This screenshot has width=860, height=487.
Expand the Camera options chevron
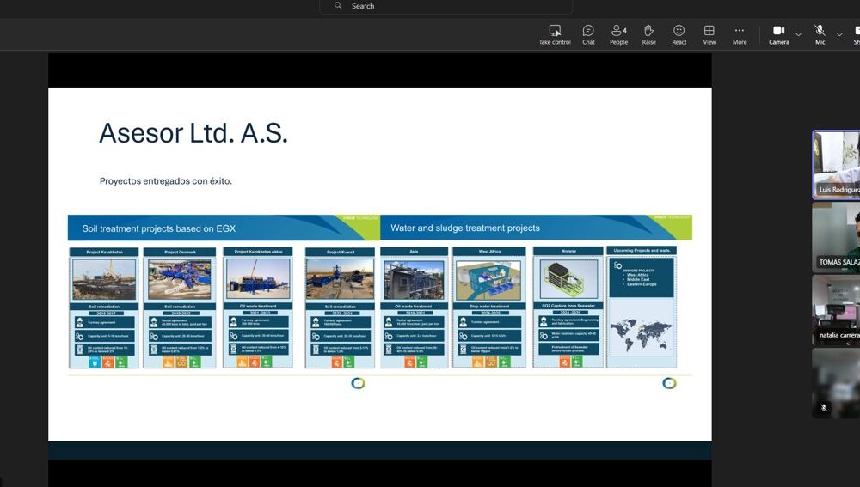799,34
